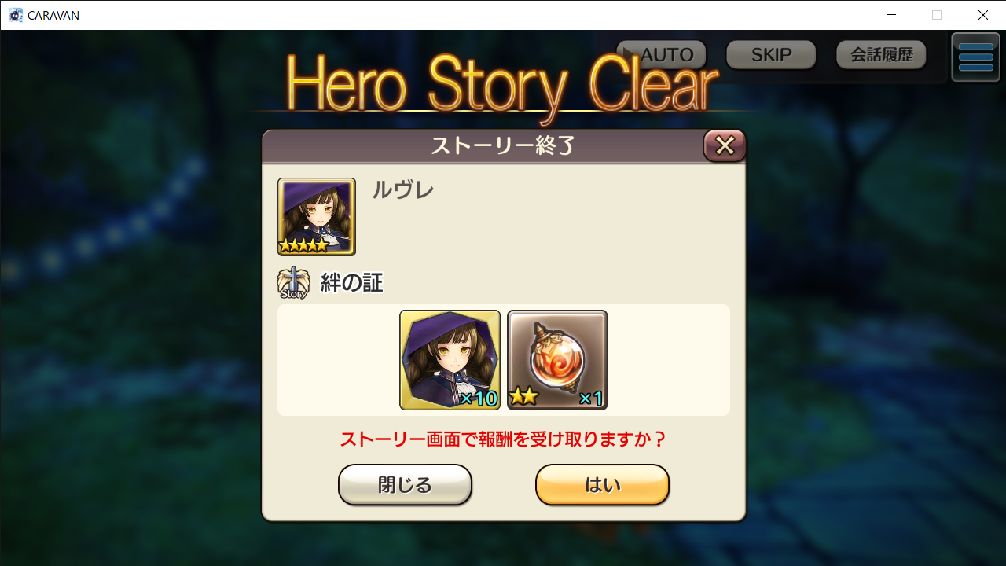Open the 会話履歴 conversation log
This screenshot has width=1006, height=566.
pyautogui.click(x=881, y=55)
